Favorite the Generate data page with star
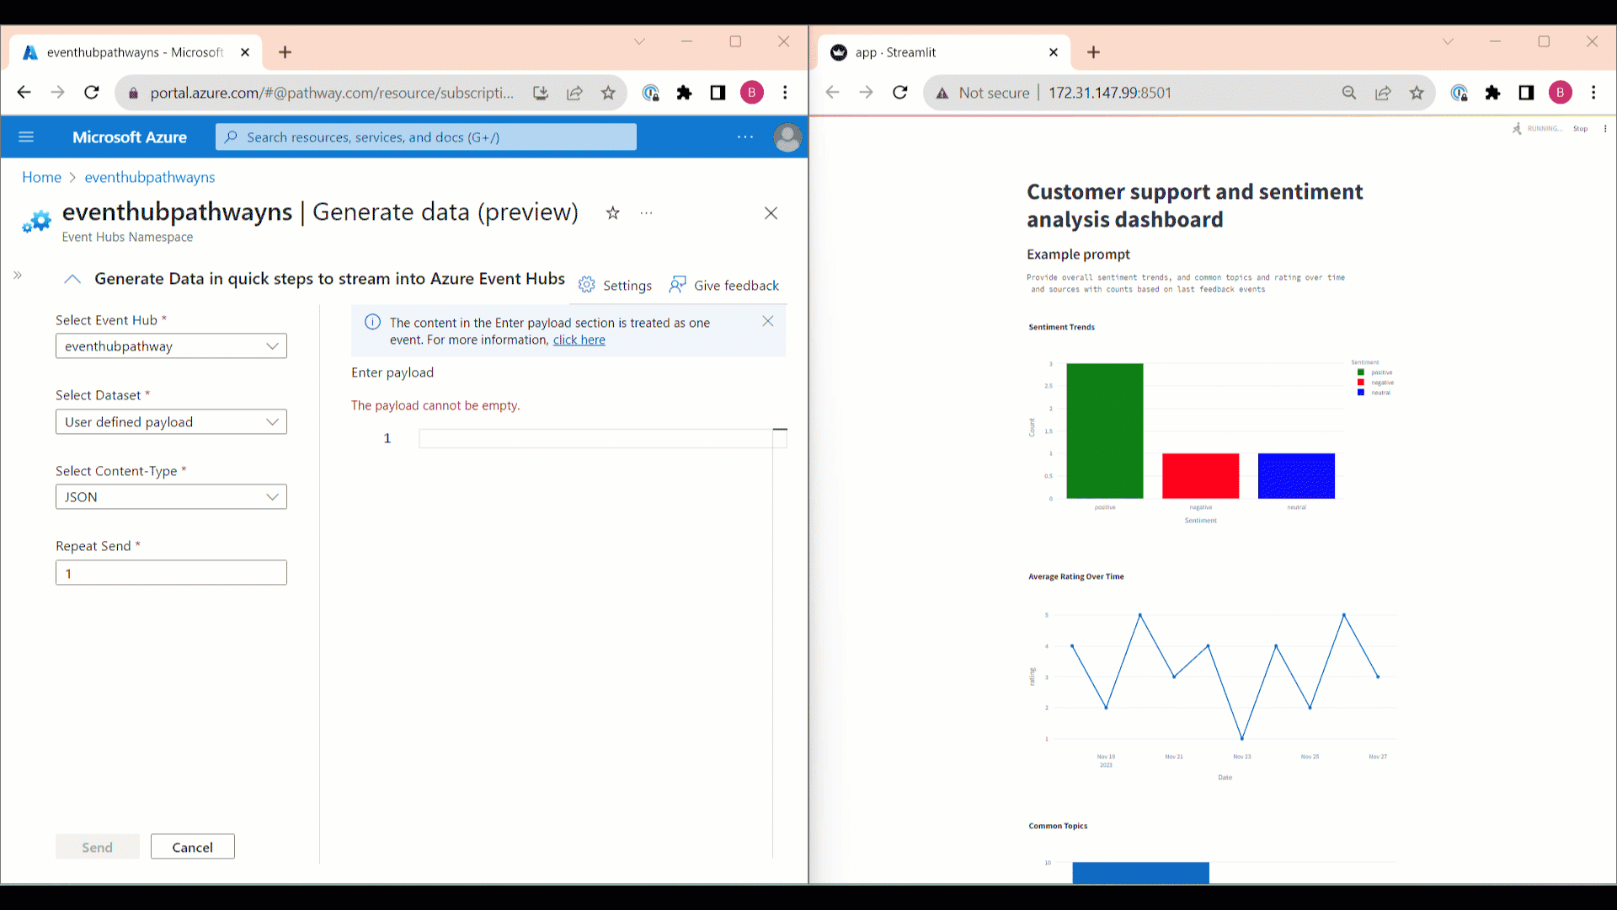This screenshot has width=1617, height=910. click(x=613, y=213)
